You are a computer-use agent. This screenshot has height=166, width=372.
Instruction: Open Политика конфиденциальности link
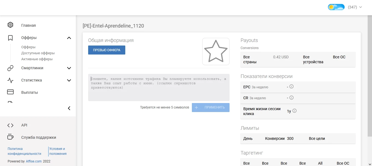tap(24, 151)
